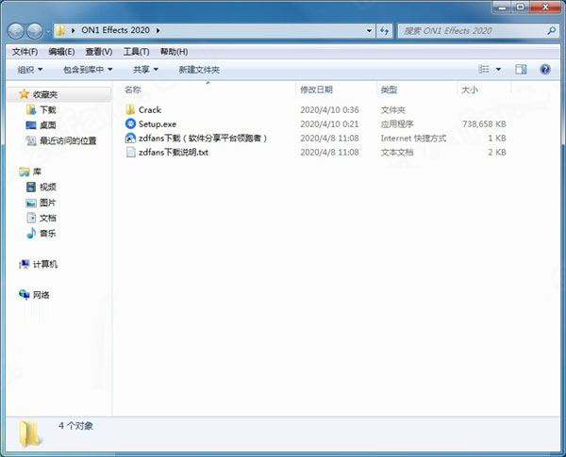This screenshot has height=457, width=566.
Task: Select 计算机 in navigation pane
Action: click(45, 265)
